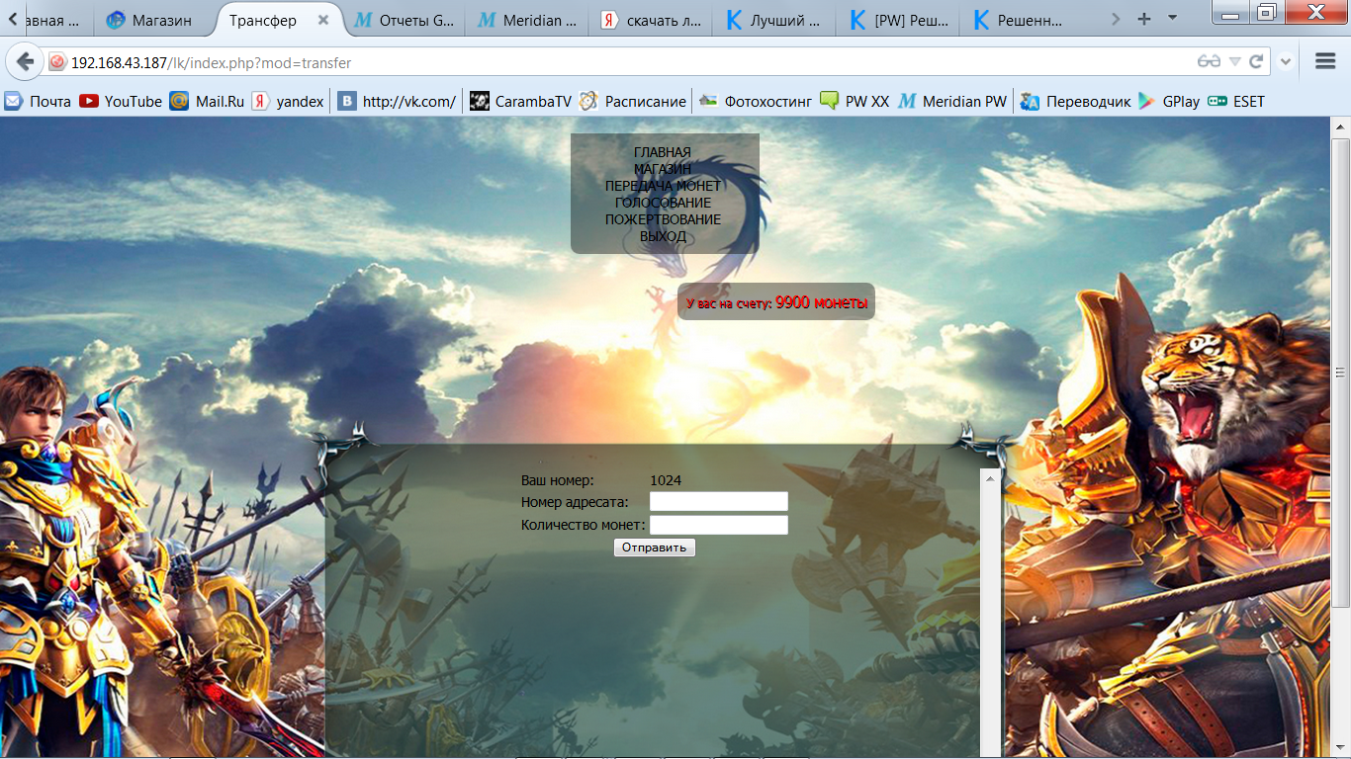
Task: Open the yandex bookmark
Action: tap(288, 101)
